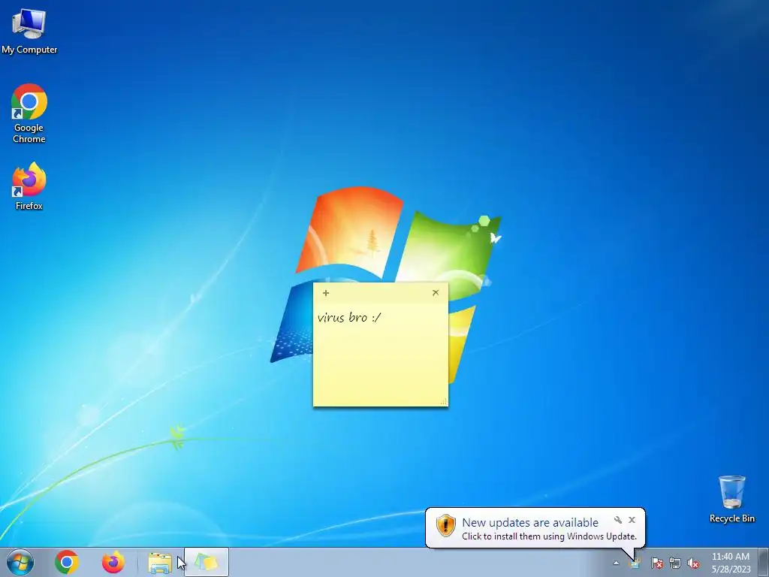This screenshot has height=577, width=769.
Task: Open the network status tray icon
Action: click(x=675, y=563)
